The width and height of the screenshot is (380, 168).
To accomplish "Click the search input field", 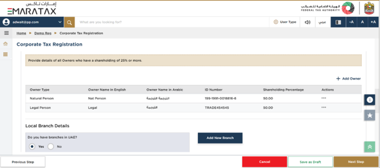I will click(171, 22).
